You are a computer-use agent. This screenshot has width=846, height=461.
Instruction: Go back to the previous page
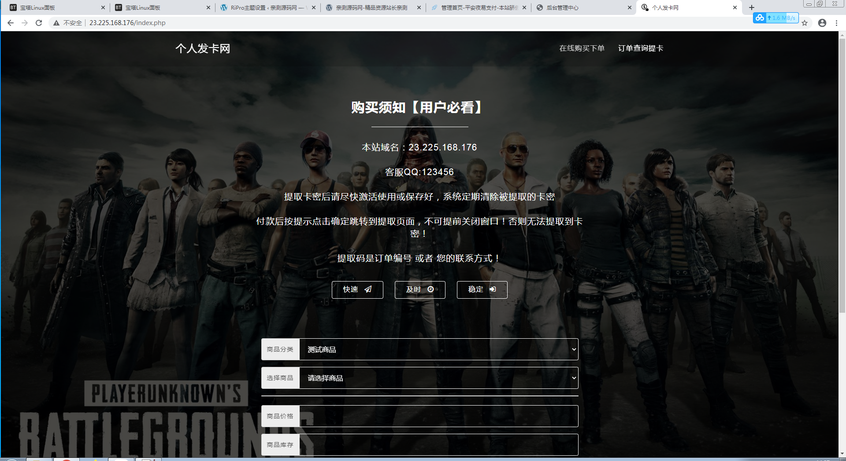point(11,23)
